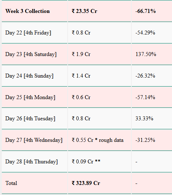Select the ₹ 0.8 Cr value for Day 22
Screen dimensions: 172x195
(81, 33)
